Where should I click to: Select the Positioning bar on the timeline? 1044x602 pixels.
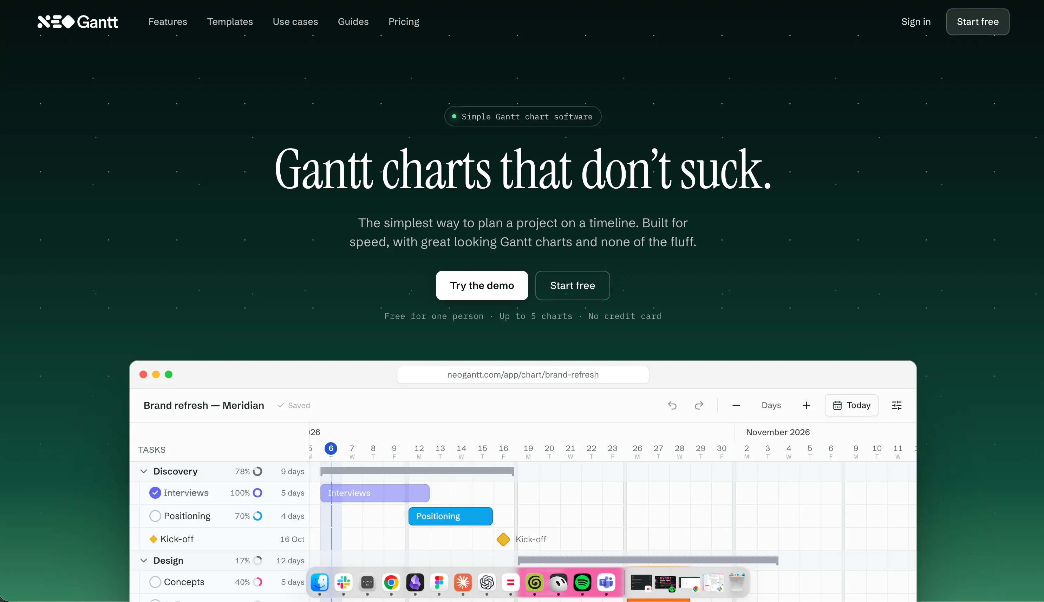pos(451,516)
